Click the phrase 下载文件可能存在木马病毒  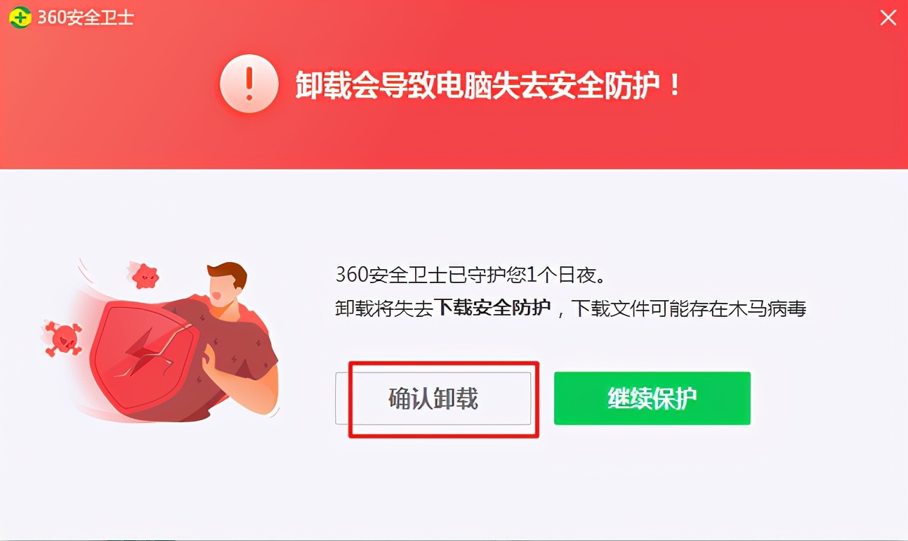pyautogui.click(x=688, y=307)
